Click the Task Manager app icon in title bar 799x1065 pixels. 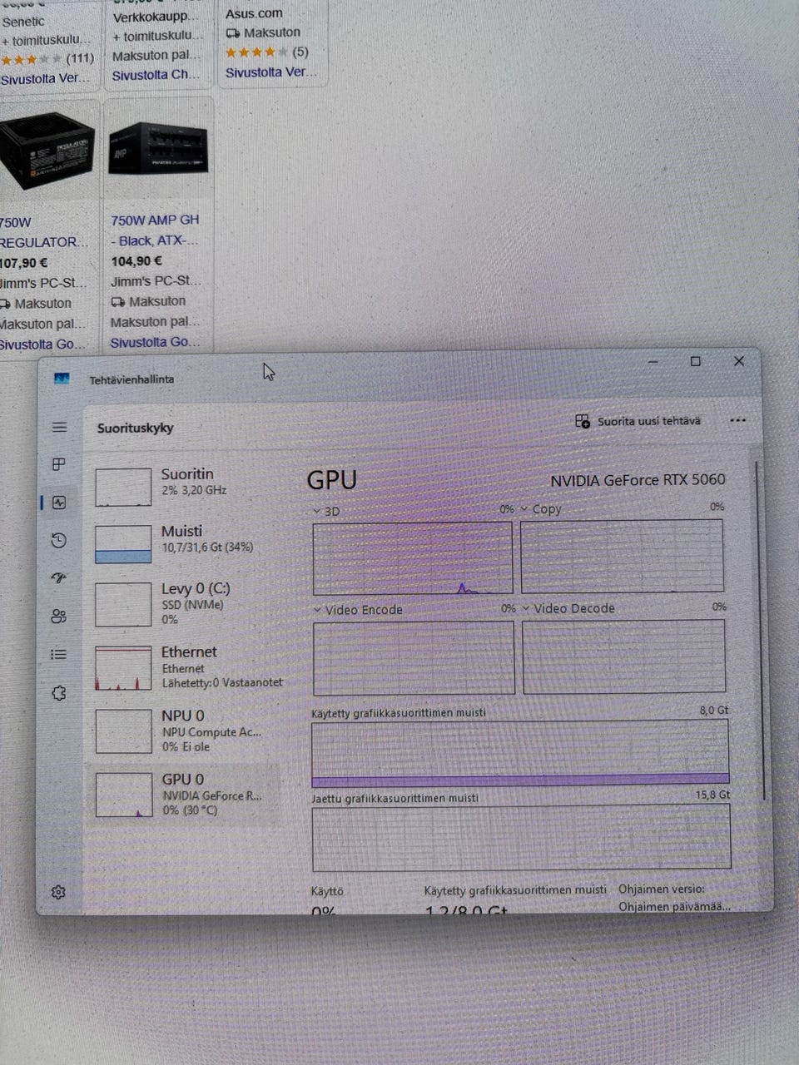point(62,379)
